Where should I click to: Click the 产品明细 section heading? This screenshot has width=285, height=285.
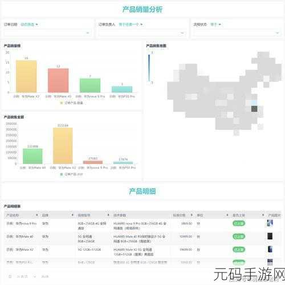click(x=142, y=191)
